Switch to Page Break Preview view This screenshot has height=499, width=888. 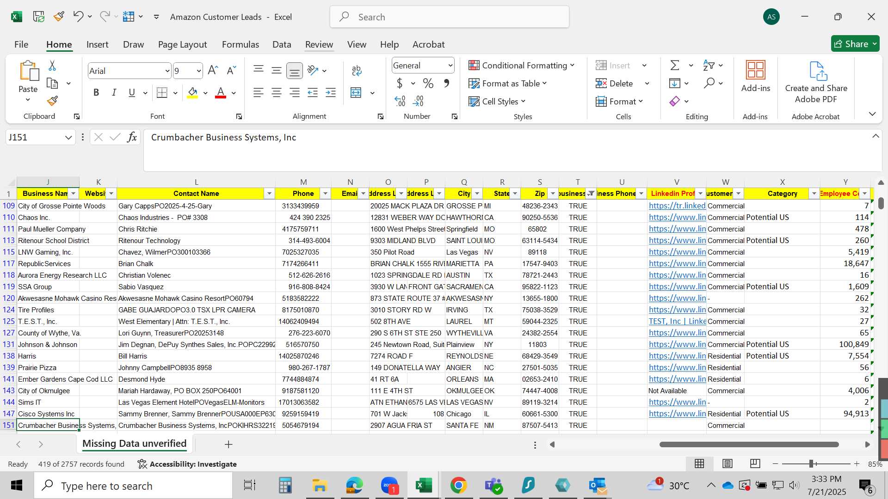[755, 463]
